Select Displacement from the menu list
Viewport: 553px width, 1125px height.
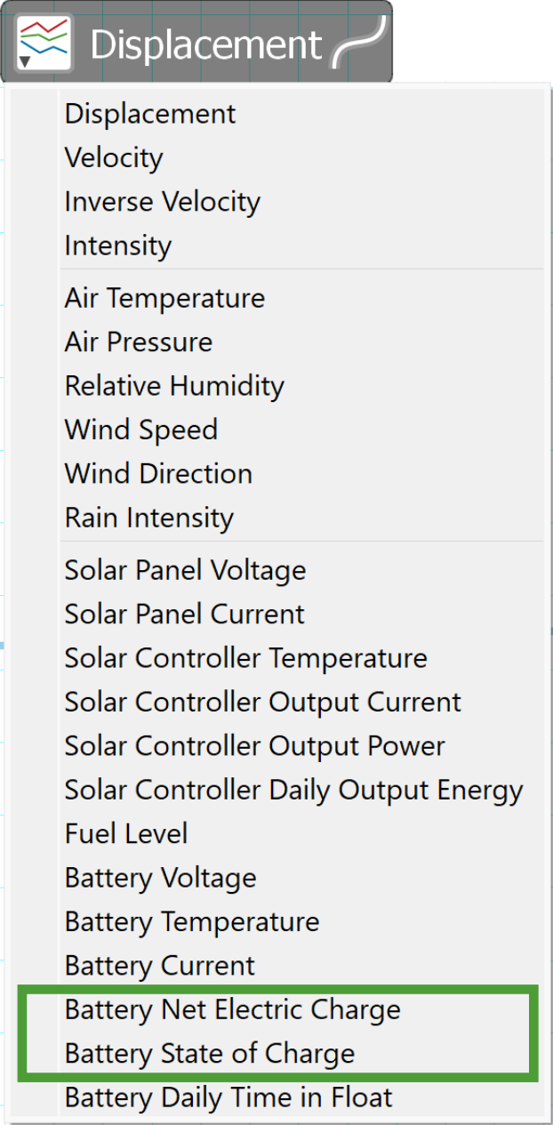[302, 114]
